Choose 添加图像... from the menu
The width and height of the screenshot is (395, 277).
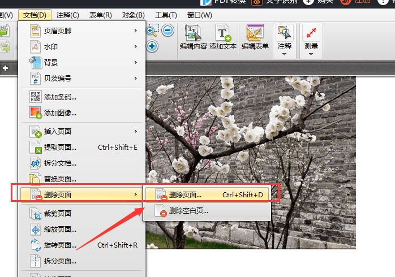82,112
